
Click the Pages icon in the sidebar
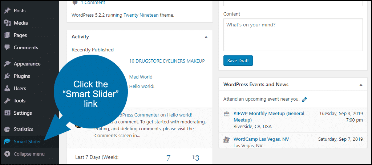coord(7,35)
